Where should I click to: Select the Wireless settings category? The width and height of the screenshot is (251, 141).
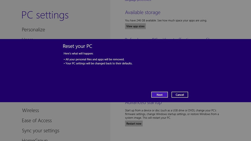click(x=30, y=110)
